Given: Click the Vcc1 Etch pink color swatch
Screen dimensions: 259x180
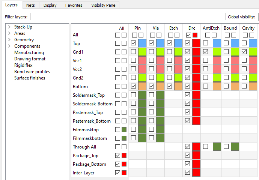Looking at the screenshot, I should pos(178,60).
